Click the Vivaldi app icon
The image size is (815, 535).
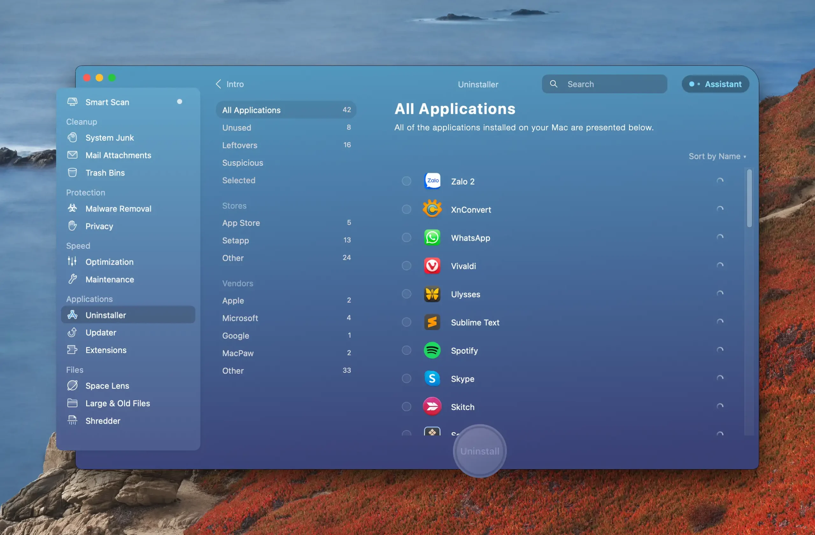[x=432, y=266]
